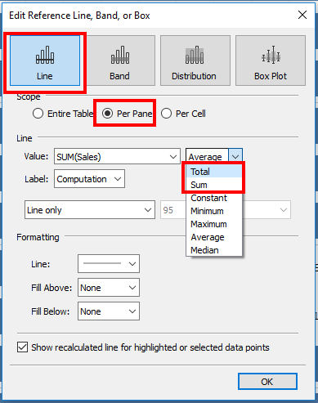The width and height of the screenshot is (318, 403).
Task: Choose Total from aggregation list
Action: [214, 172]
